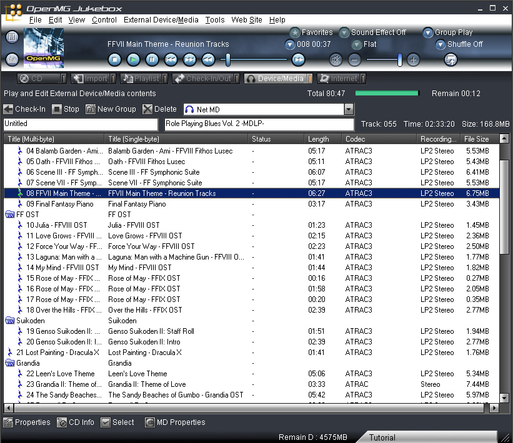
Task: Click the Check-In button
Action: click(x=25, y=109)
